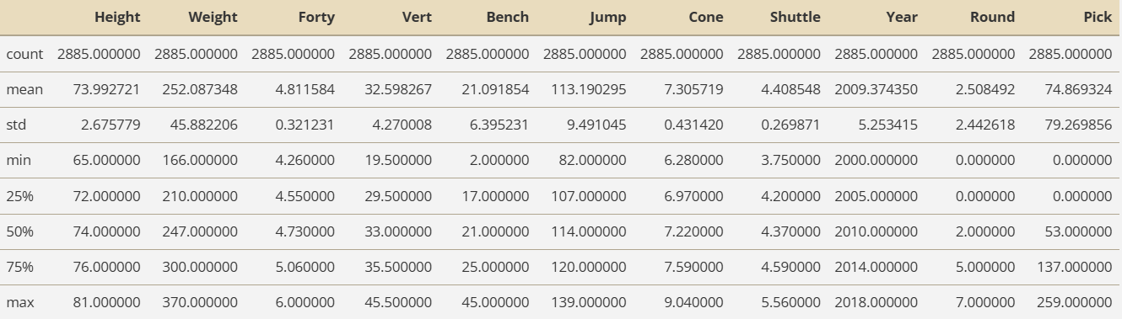Screen dimensions: 1122x319
Task: Select the count row label
Action: coord(24,54)
